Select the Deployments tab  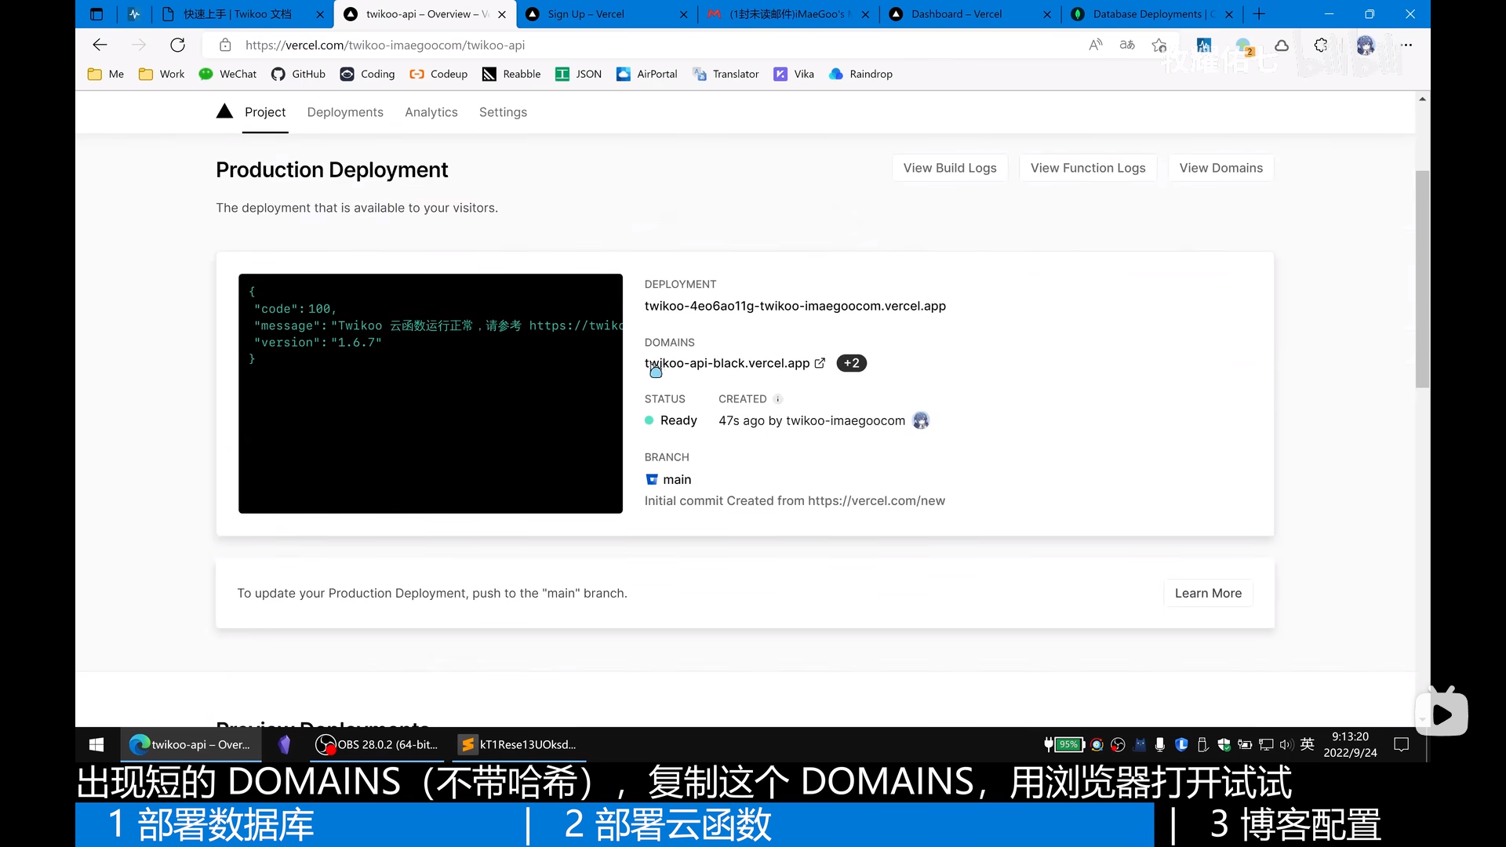pyautogui.click(x=345, y=111)
